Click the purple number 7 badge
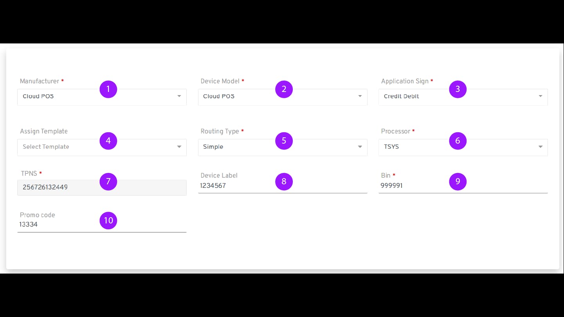Image resolution: width=564 pixels, height=317 pixels. [x=108, y=182]
